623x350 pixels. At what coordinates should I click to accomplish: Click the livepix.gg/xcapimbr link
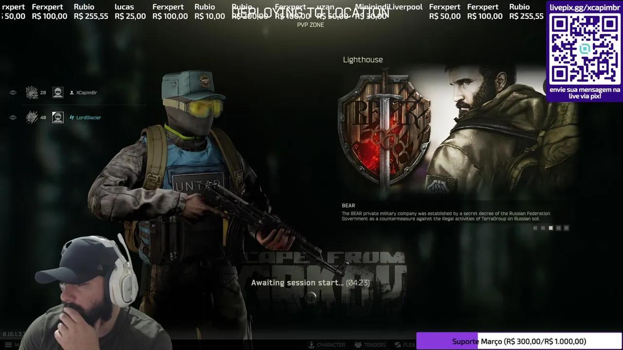584,7
